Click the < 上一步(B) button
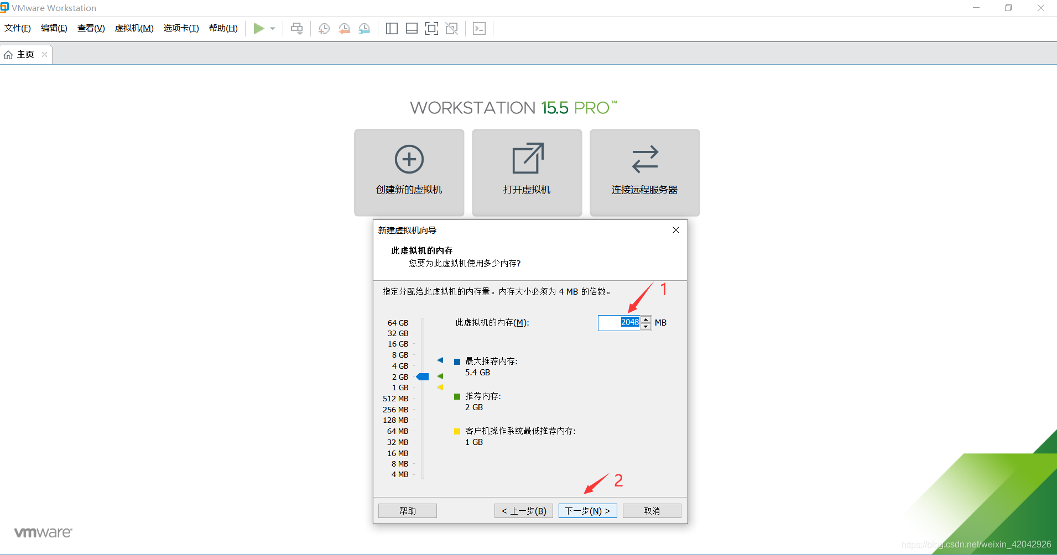The image size is (1057, 555). 524,511
